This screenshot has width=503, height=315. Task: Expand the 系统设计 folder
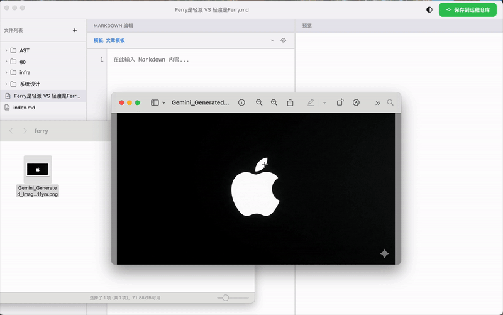(6, 84)
